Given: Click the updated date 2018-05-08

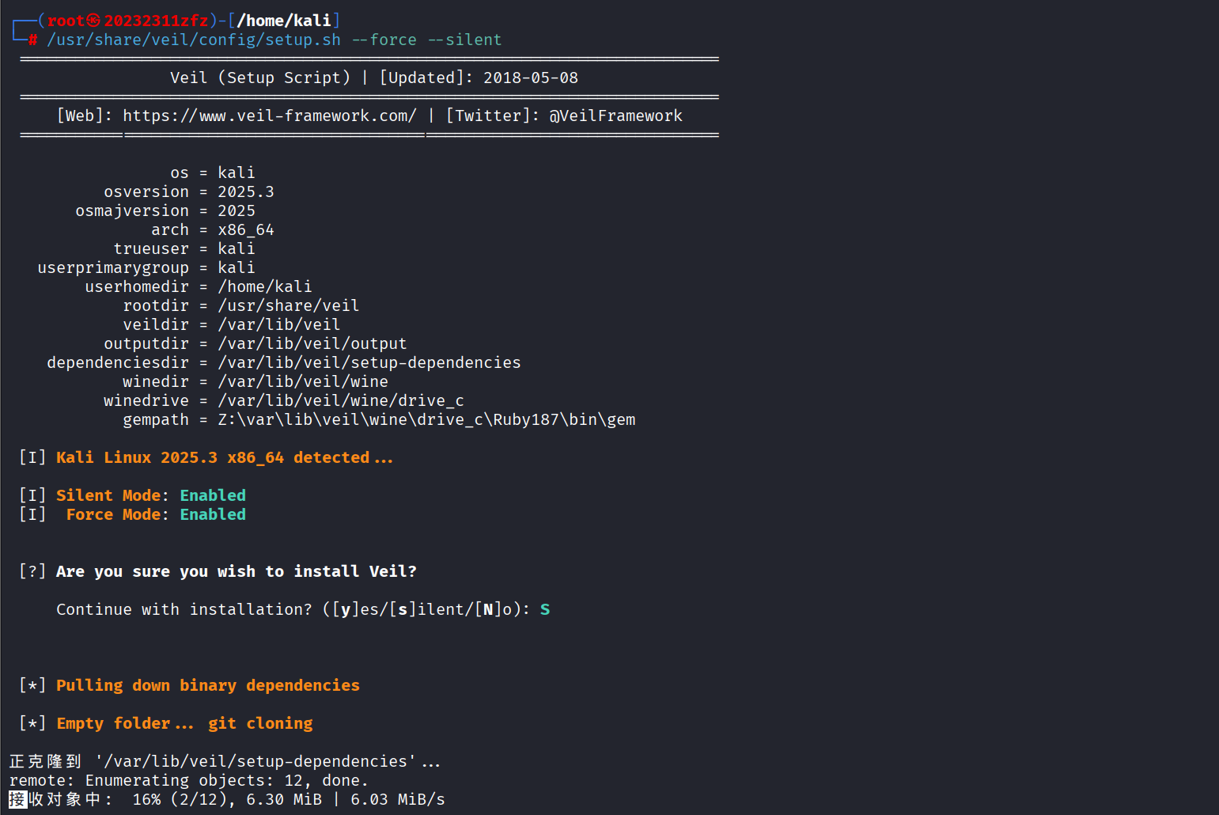Looking at the screenshot, I should point(531,78).
